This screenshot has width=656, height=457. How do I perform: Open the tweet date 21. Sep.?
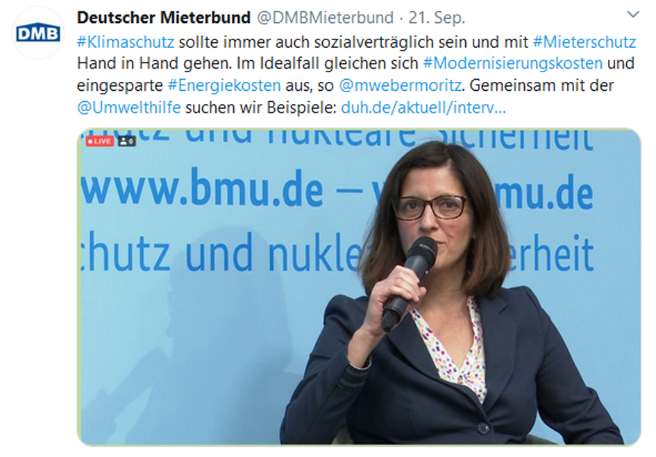[x=437, y=17]
